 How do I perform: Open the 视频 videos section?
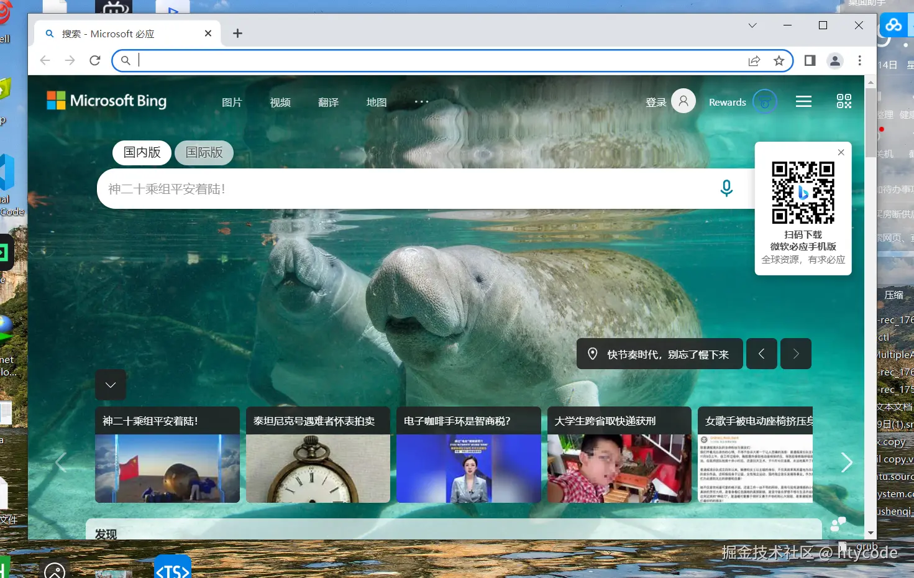pyautogui.click(x=280, y=102)
